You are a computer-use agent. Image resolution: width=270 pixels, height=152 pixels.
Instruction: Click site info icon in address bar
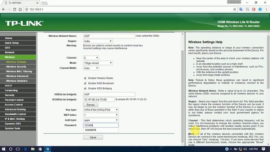27,9
